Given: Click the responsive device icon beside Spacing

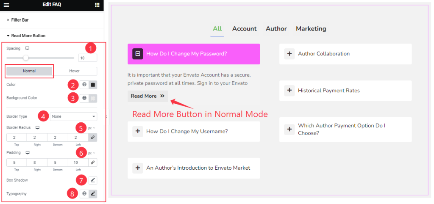Looking at the screenshot, I should pos(27,48).
